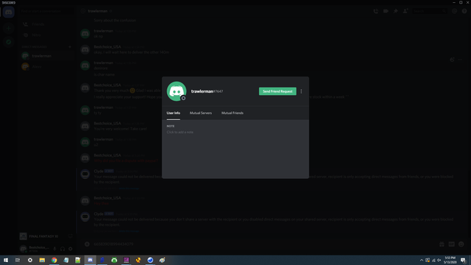This screenshot has width=471, height=265.
Task: Open User Settings gear icon
Action: (x=71, y=249)
